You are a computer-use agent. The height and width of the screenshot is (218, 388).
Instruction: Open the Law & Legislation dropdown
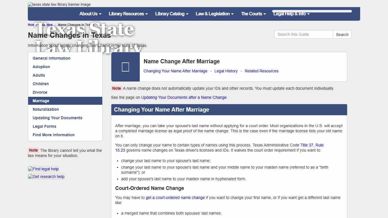click(214, 14)
